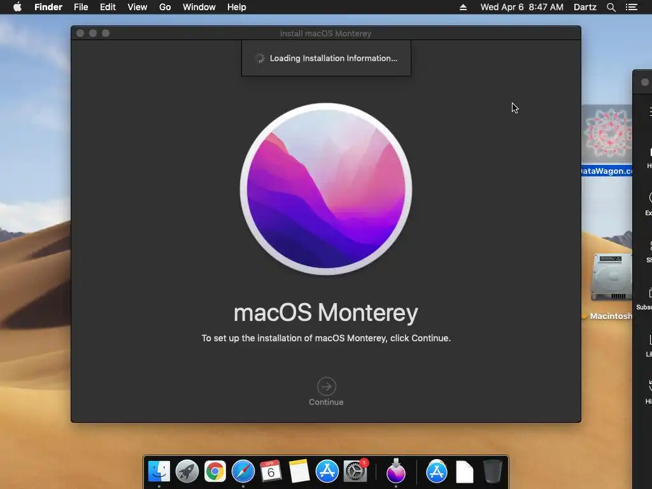
Task: Select the DataWagon desktop image thumbnail
Action: (607, 134)
